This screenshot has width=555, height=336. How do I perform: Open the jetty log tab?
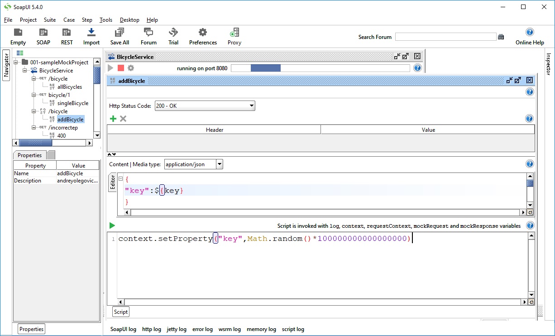177,329
